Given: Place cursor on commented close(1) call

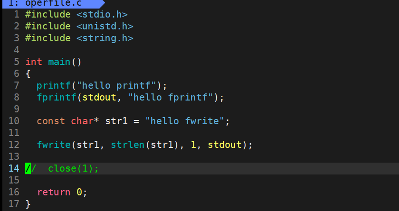Looking at the screenshot, I should pos(73,169).
